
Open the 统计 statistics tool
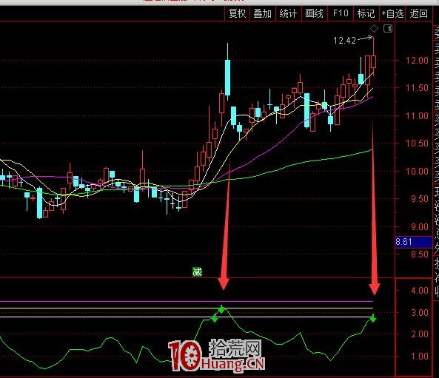click(x=288, y=13)
